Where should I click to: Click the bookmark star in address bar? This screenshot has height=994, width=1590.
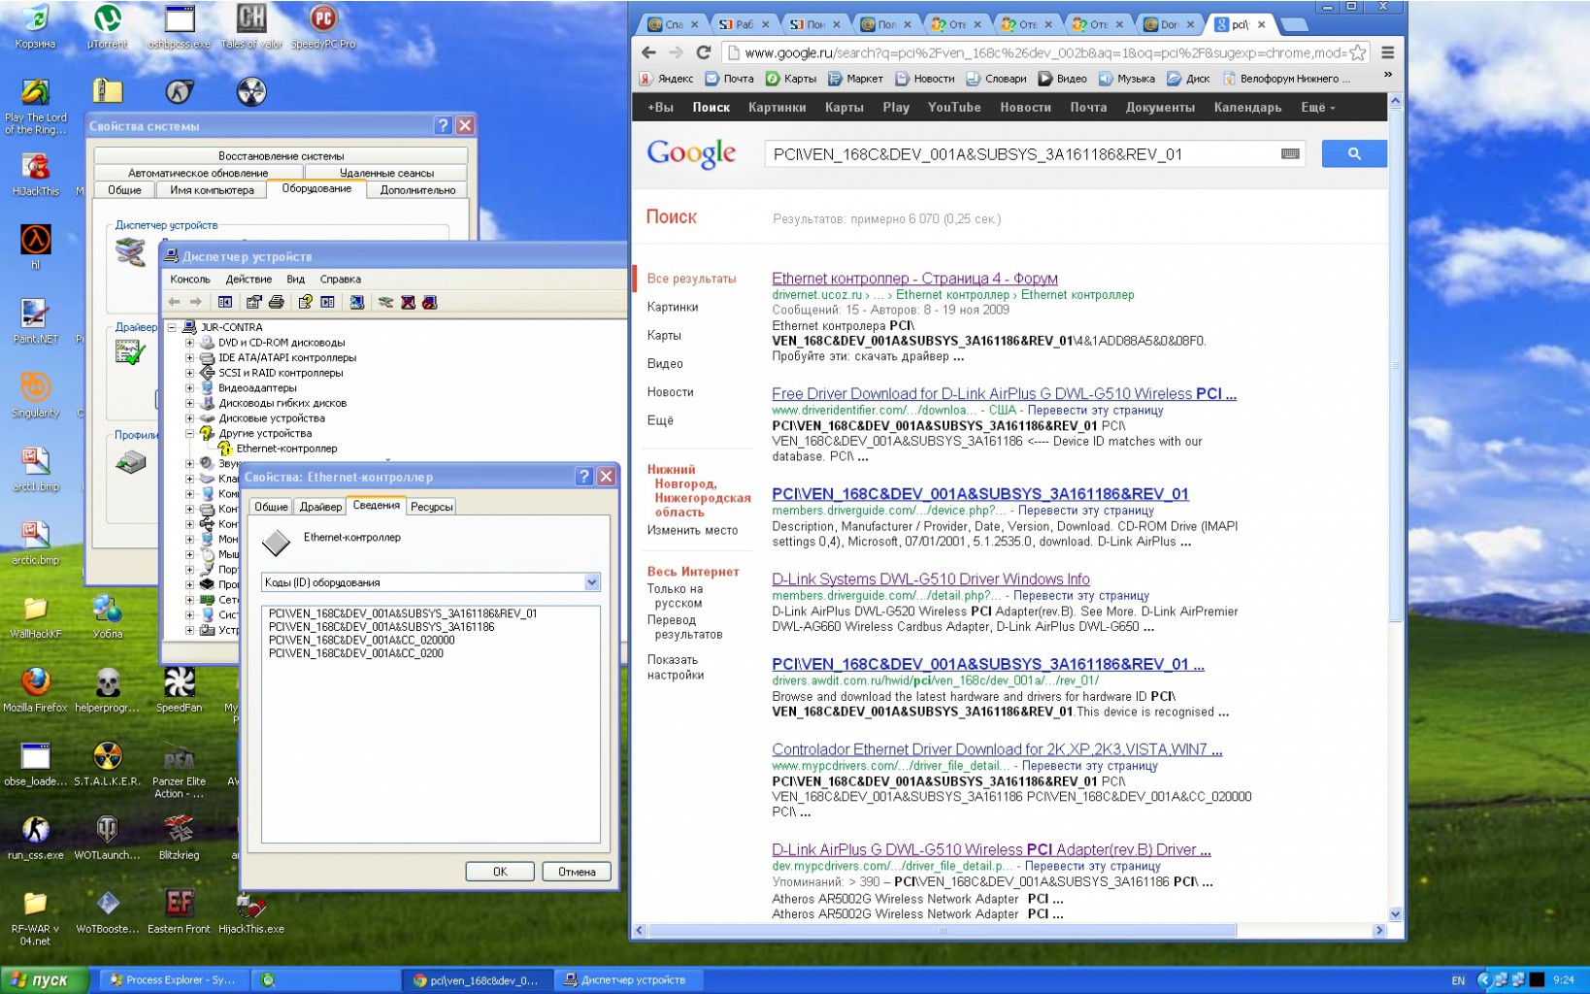(x=1358, y=52)
